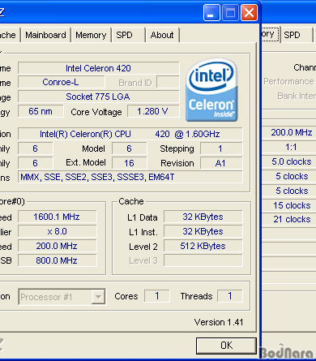This screenshot has width=316, height=361.
Task: Click the Version 1.41 label
Action: [x=219, y=322]
